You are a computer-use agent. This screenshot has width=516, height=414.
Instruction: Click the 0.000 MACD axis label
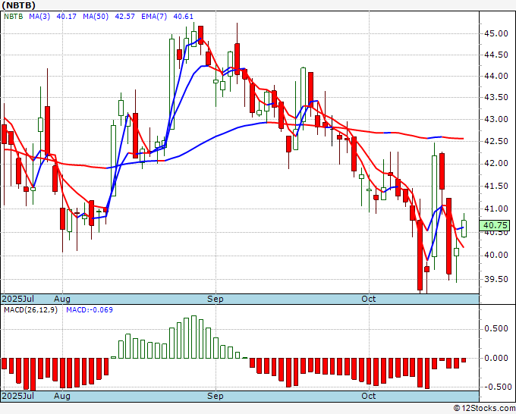[x=496, y=358]
